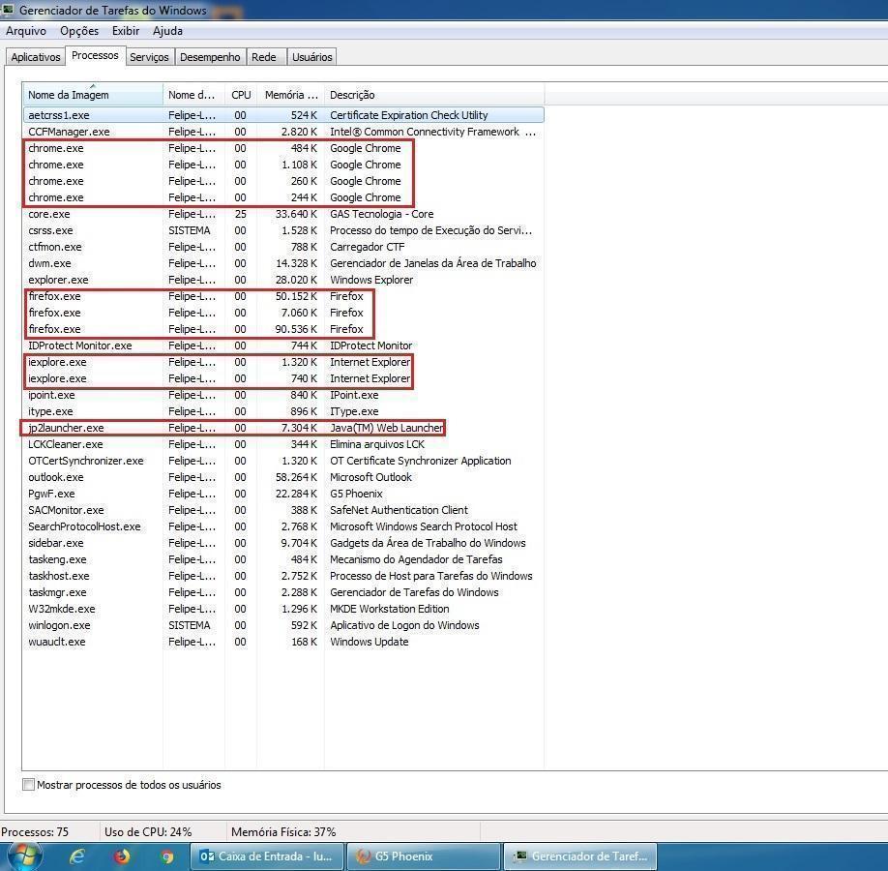Image resolution: width=888 pixels, height=871 pixels.
Task: Click the Task Manager title bar icon
Action: coord(8,10)
